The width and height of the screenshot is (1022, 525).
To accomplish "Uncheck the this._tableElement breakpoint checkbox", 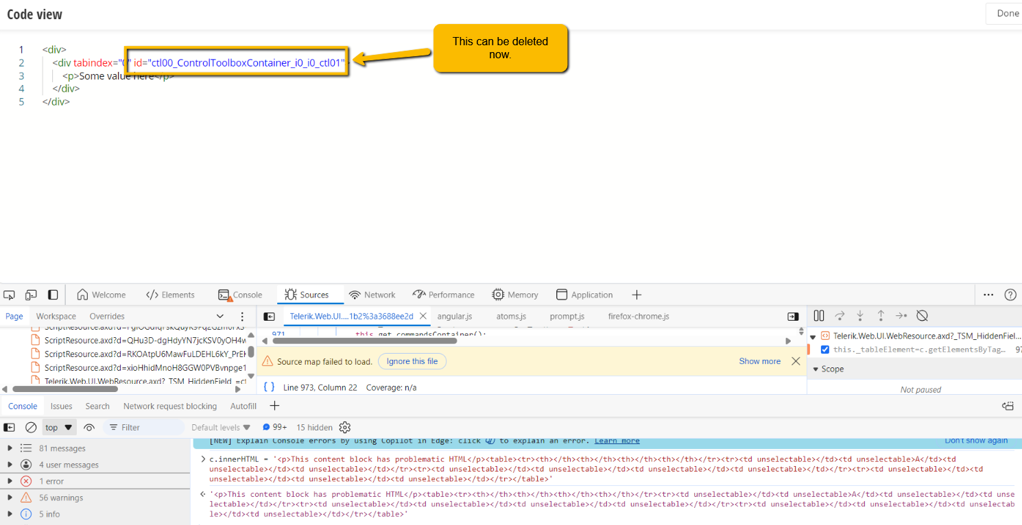I will coord(825,350).
